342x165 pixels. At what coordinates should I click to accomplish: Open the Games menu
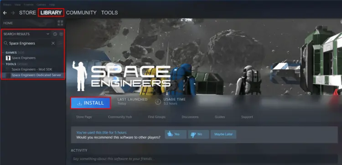pos(41,5)
